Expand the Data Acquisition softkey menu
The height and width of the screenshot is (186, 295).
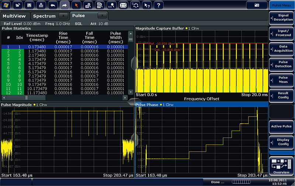click(281, 49)
